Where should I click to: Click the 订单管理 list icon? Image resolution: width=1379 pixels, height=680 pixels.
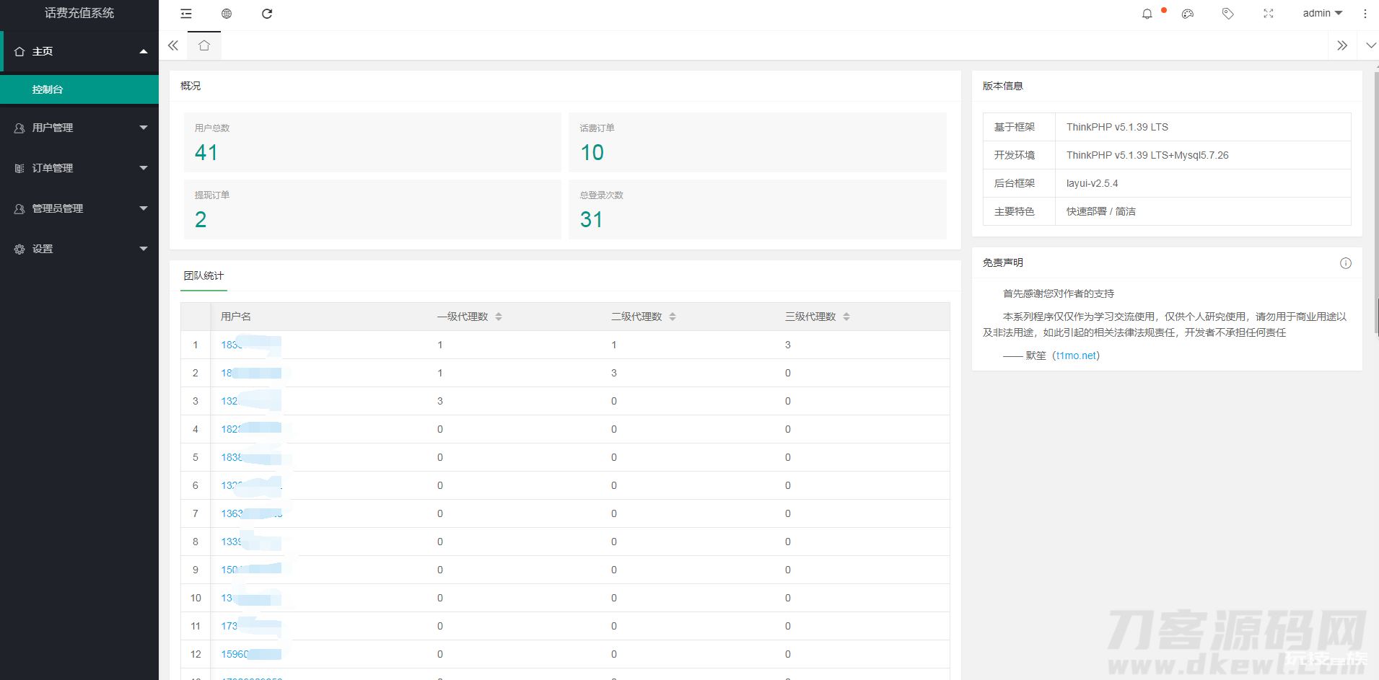tap(19, 168)
